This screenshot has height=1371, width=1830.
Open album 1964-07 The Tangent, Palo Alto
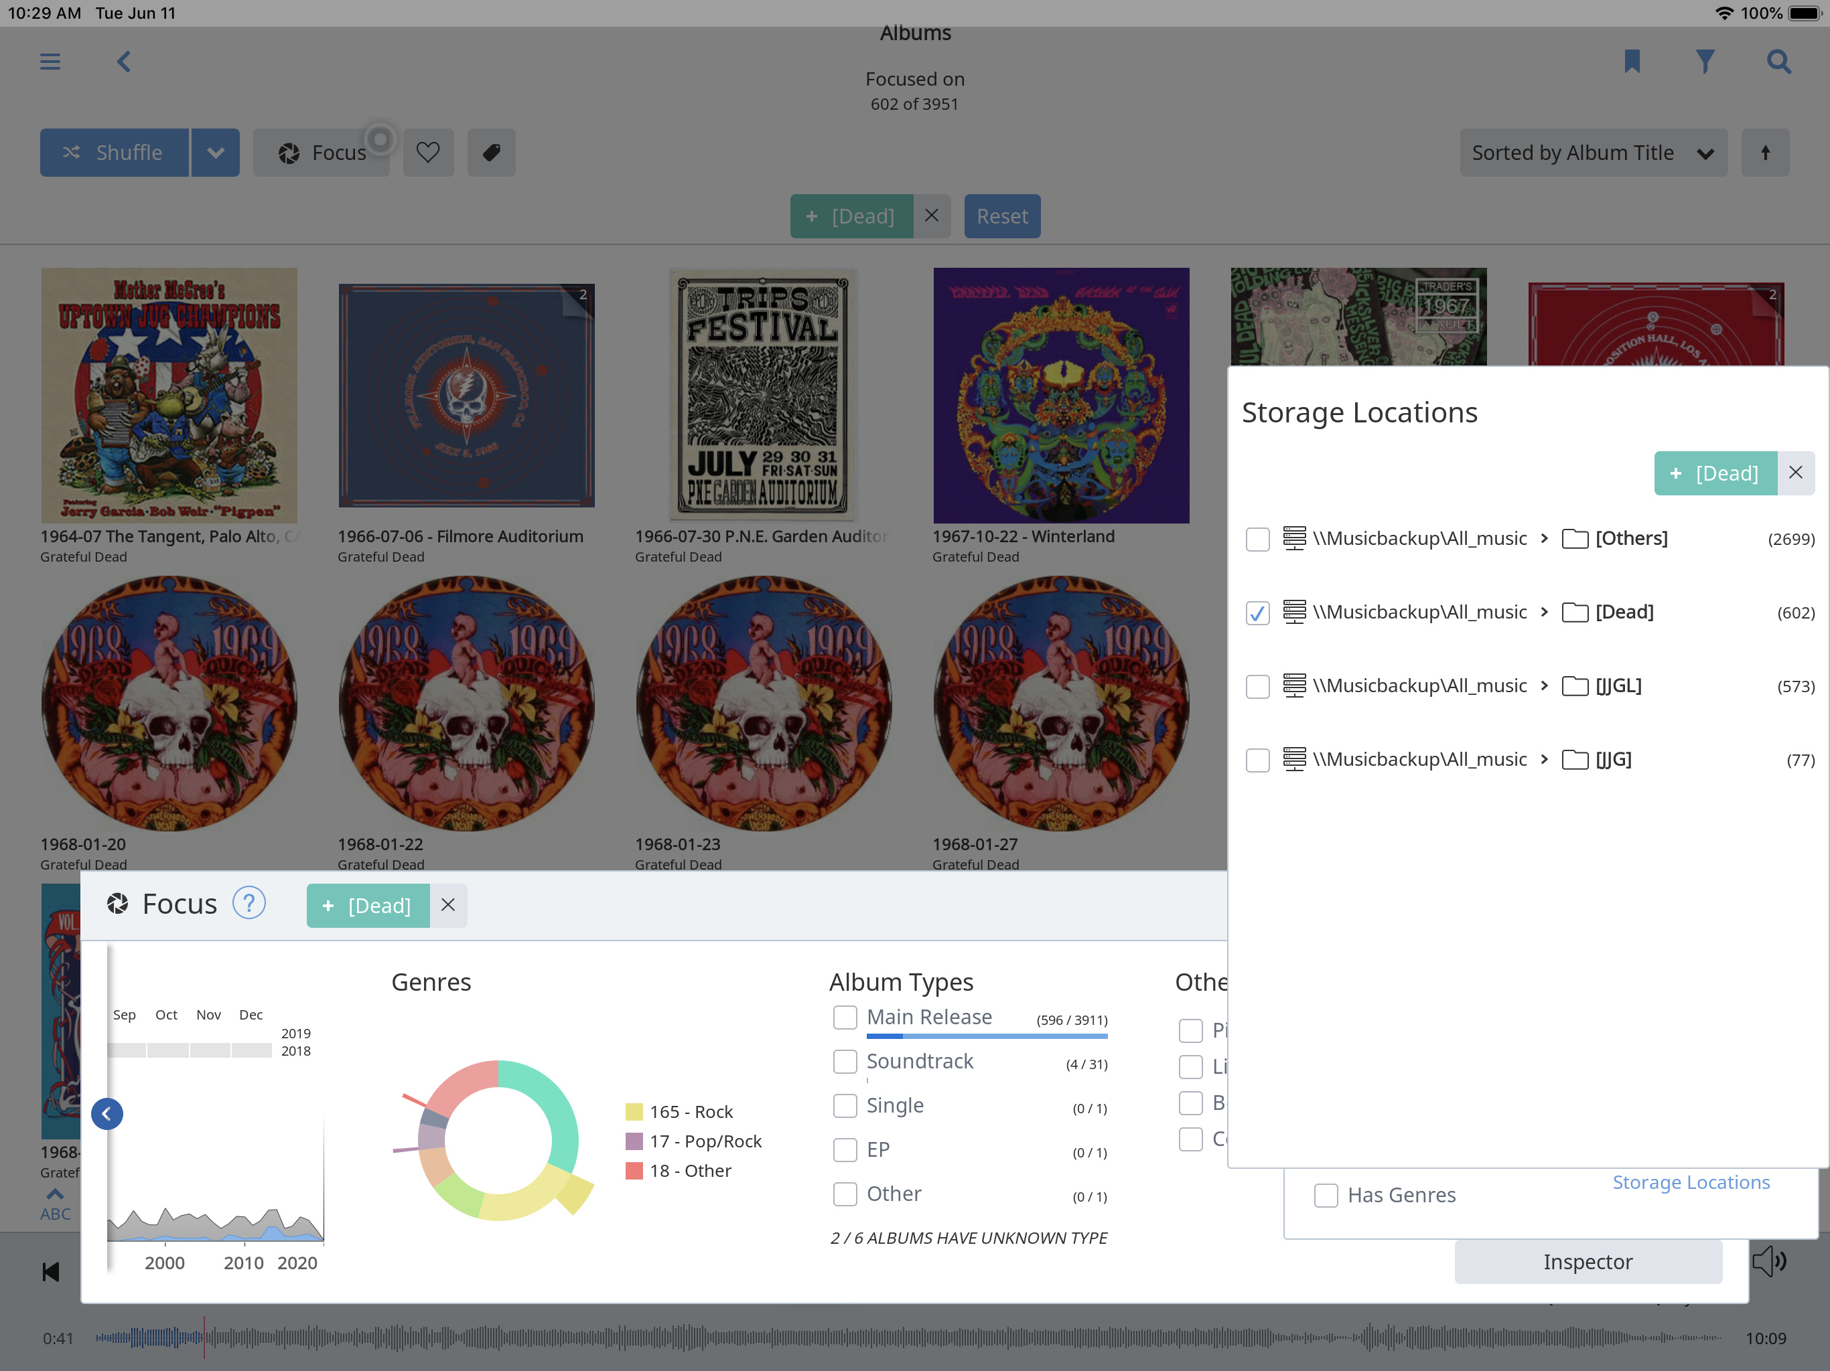tap(169, 395)
